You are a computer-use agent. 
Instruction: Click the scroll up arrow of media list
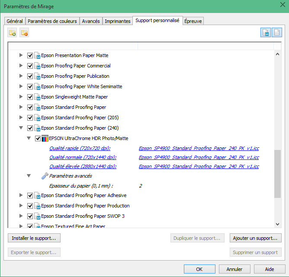pyautogui.click(x=277, y=54)
